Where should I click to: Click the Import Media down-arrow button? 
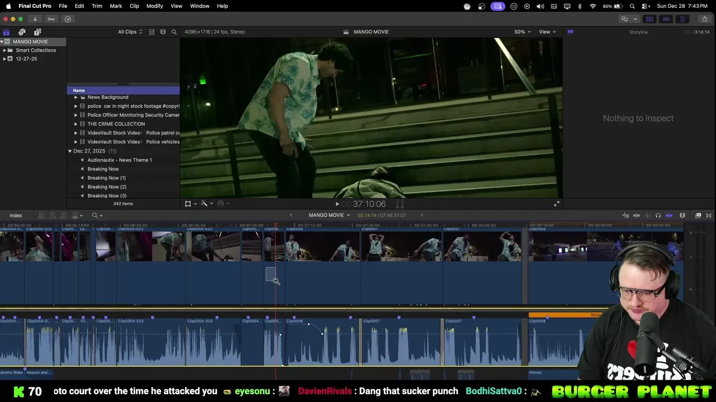35,19
